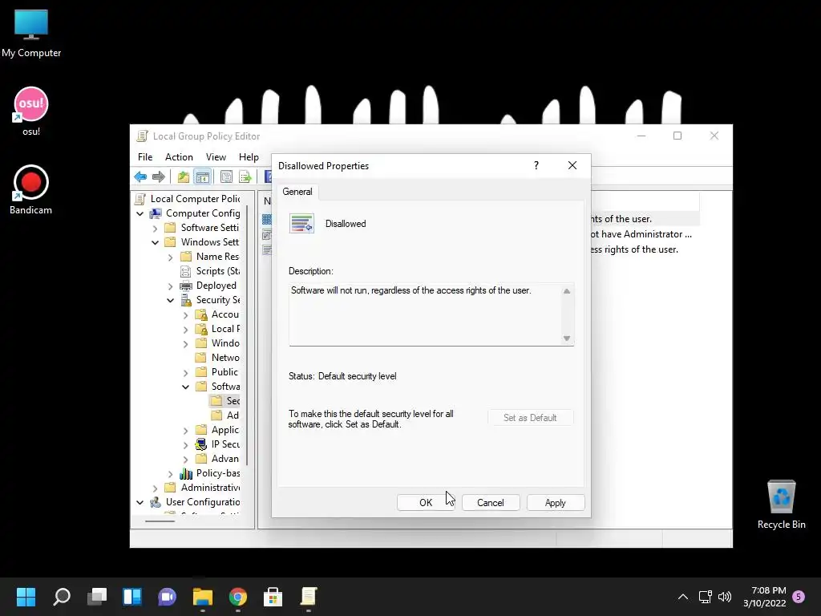This screenshot has width=821, height=616.
Task: Click Cancel in Disallowed Properties
Action: 491,503
